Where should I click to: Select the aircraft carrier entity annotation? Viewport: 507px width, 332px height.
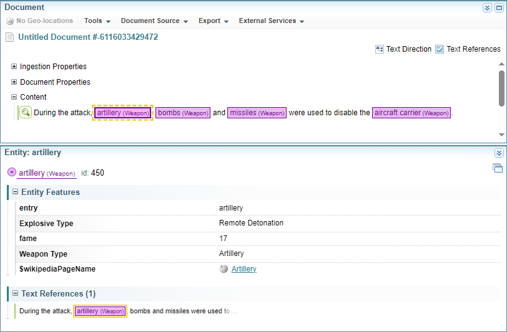[x=411, y=113]
